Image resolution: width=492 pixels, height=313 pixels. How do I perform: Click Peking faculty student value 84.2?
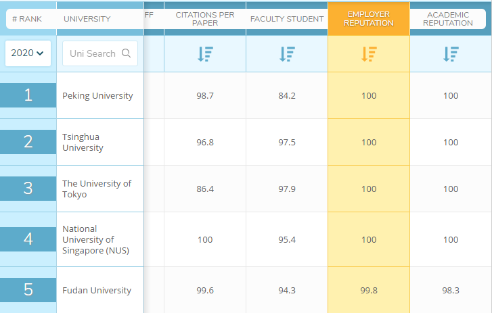click(x=287, y=95)
